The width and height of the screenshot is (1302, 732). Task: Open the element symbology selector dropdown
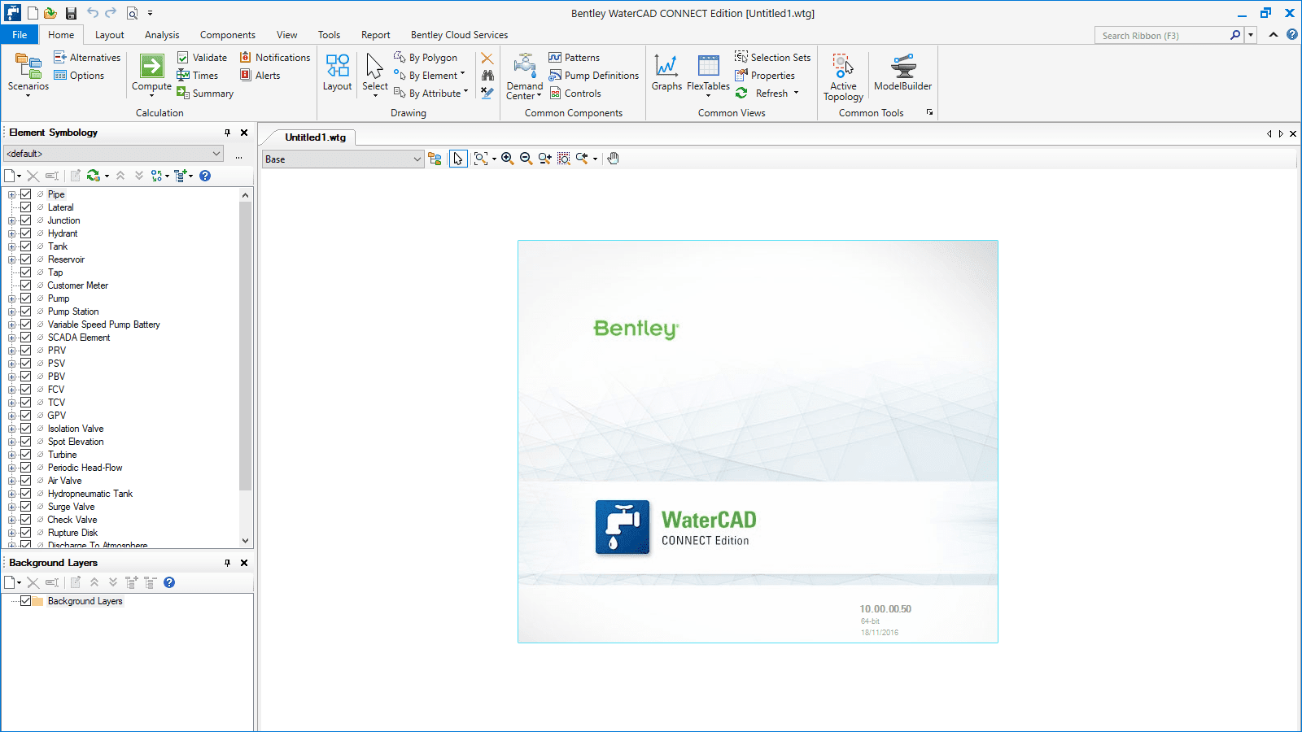click(x=216, y=153)
